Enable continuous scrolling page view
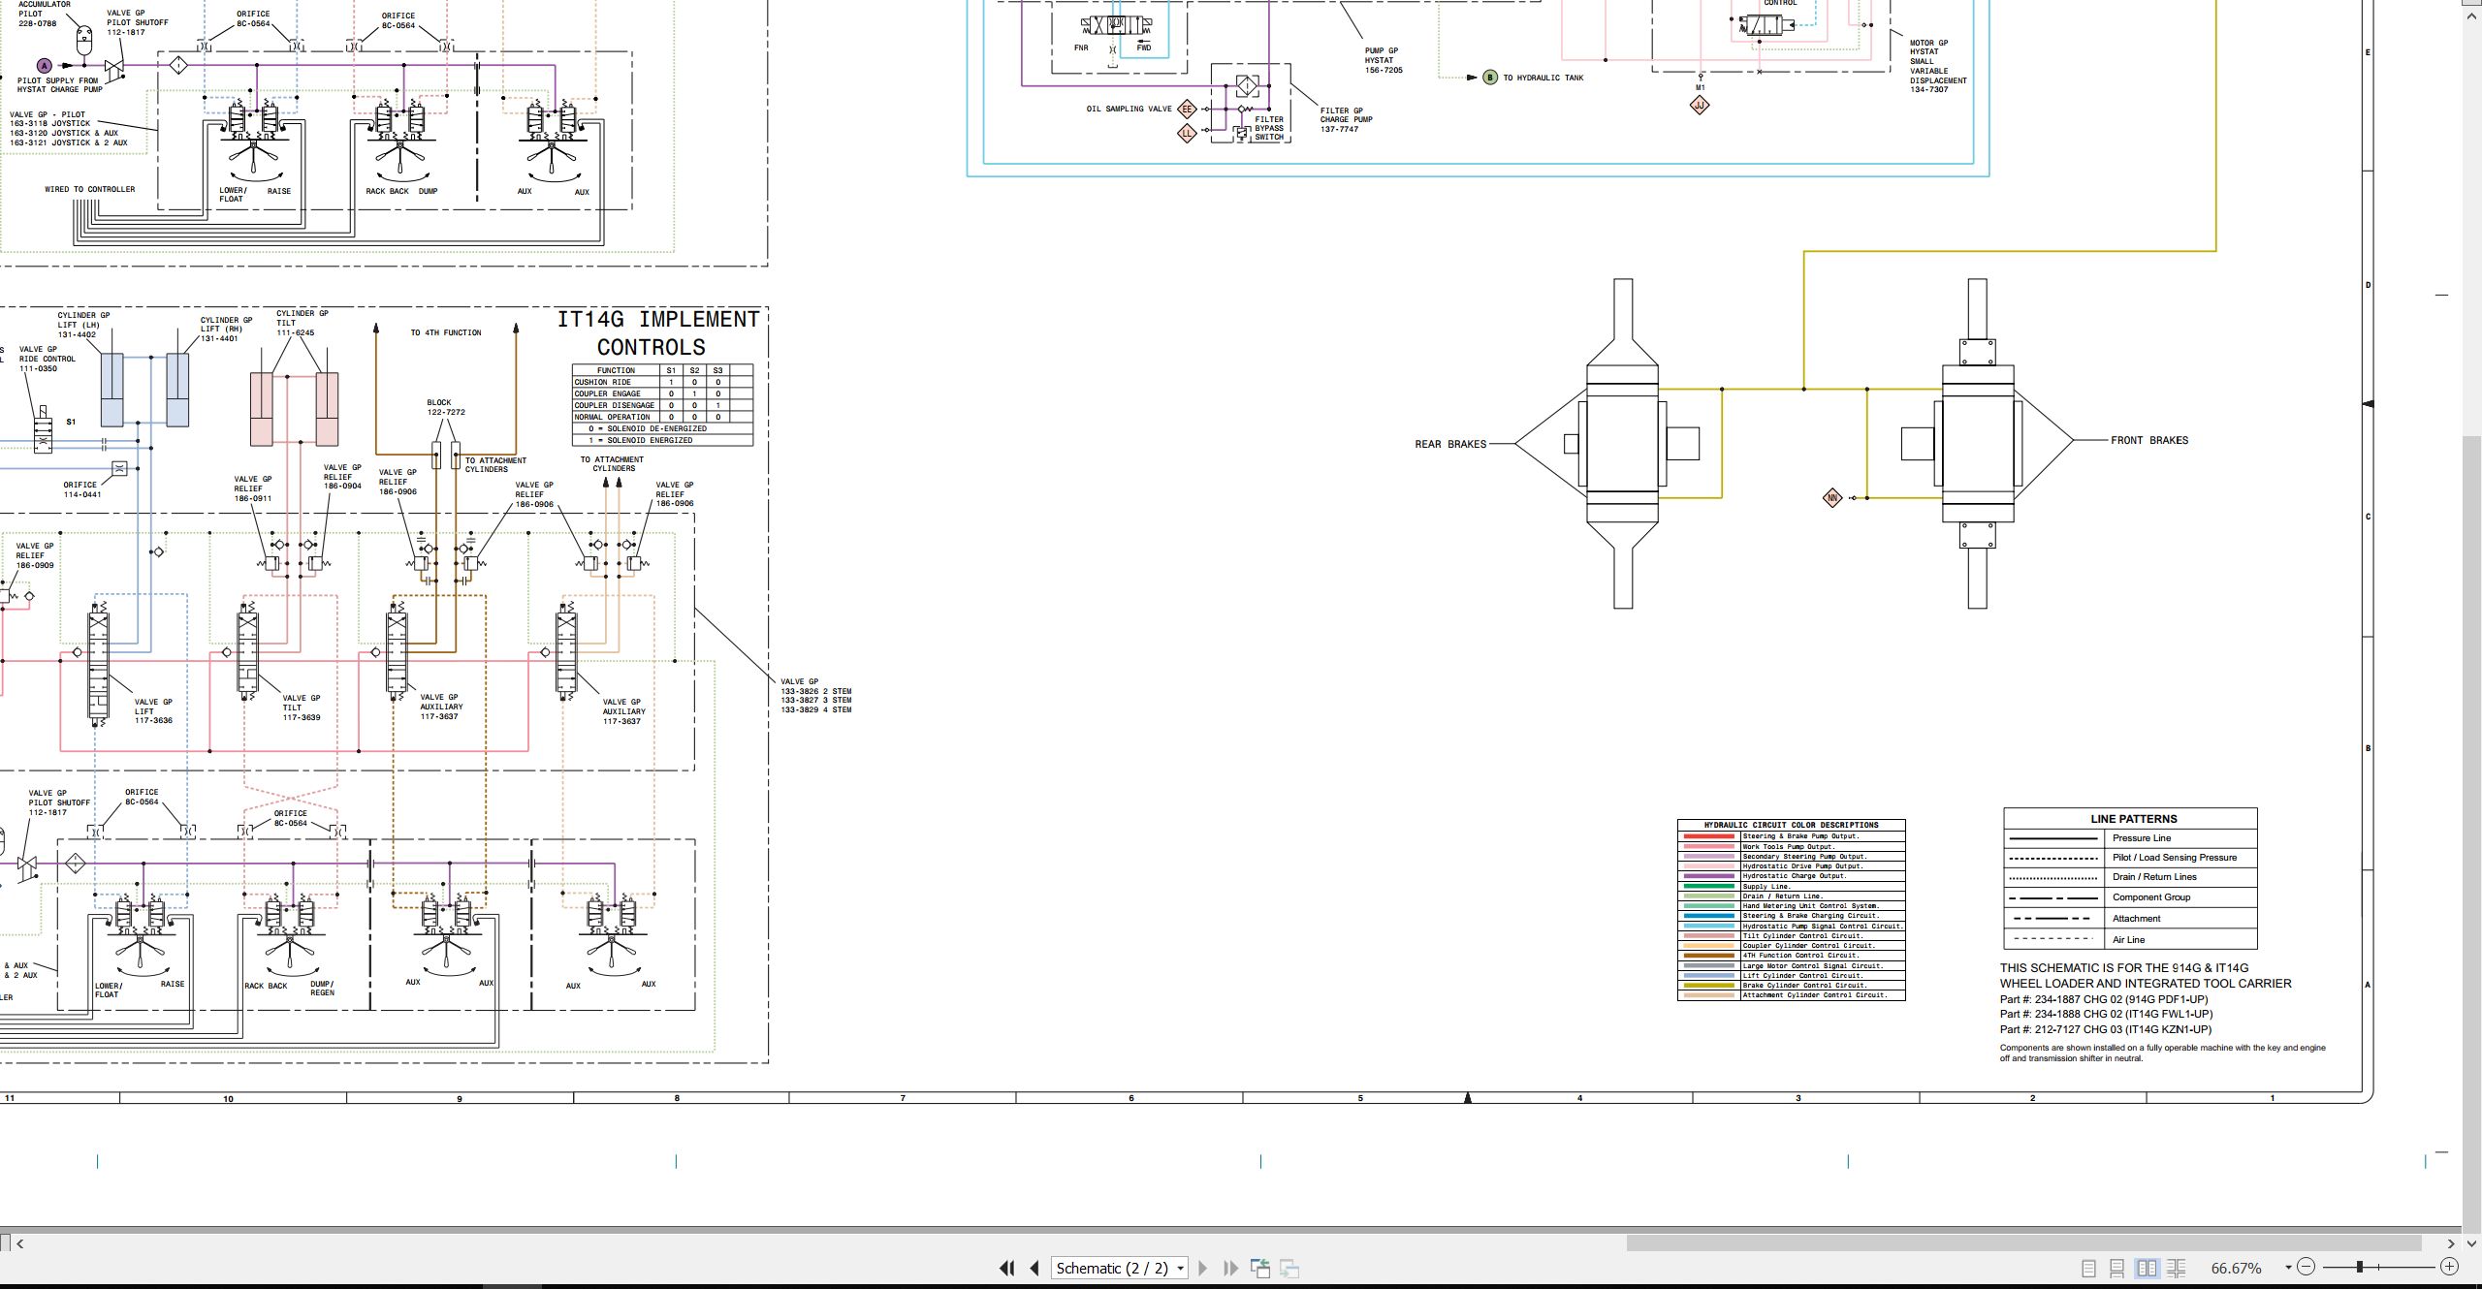 [x=2117, y=1268]
